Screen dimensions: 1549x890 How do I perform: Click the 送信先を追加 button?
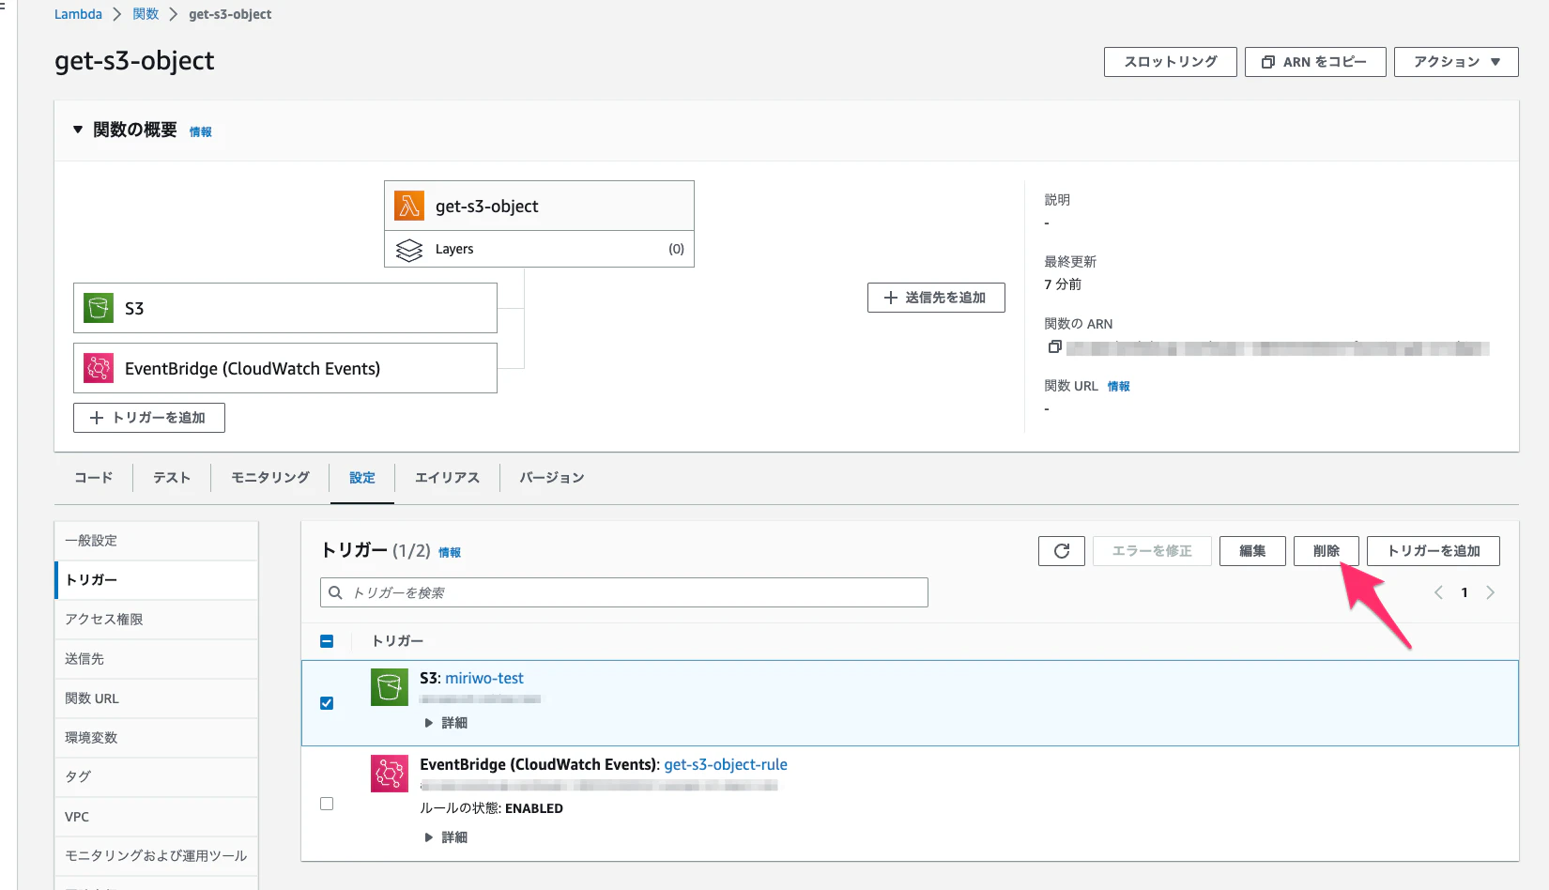[x=936, y=298]
